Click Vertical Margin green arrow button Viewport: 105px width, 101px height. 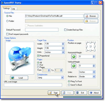tap(74, 66)
